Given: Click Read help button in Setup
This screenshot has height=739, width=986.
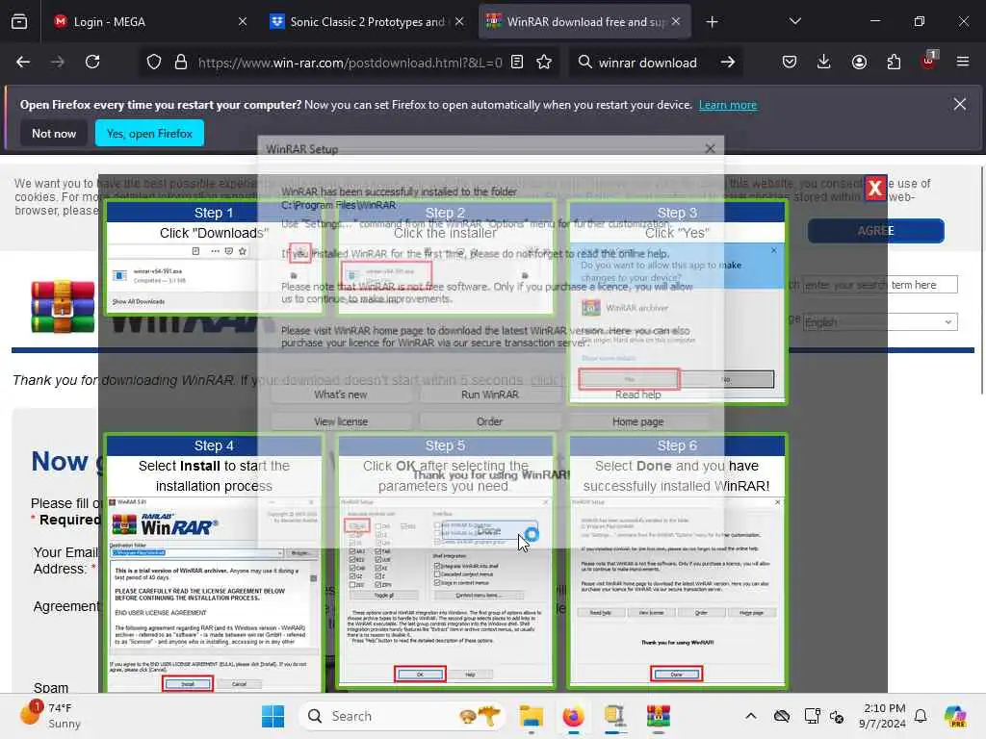Looking at the screenshot, I should pyautogui.click(x=637, y=395).
